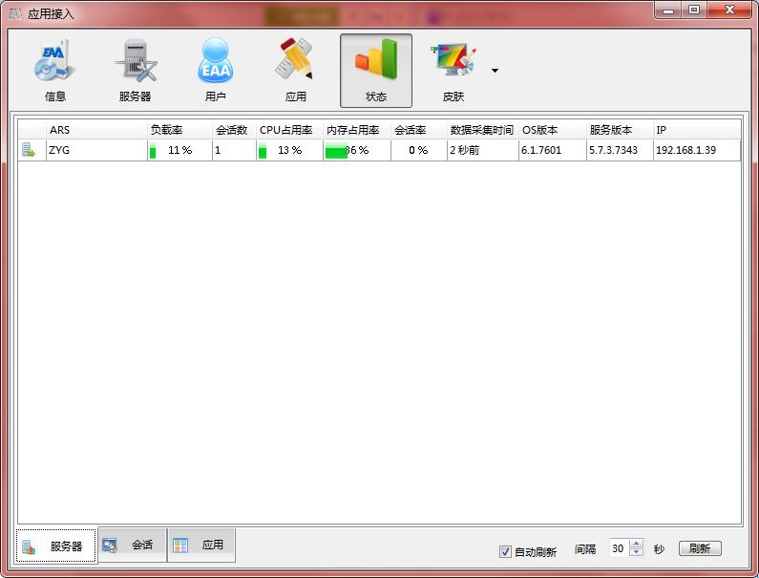The width and height of the screenshot is (759, 578).
Task: Open the 用户 (User) toolbar icon
Action: [x=215, y=70]
